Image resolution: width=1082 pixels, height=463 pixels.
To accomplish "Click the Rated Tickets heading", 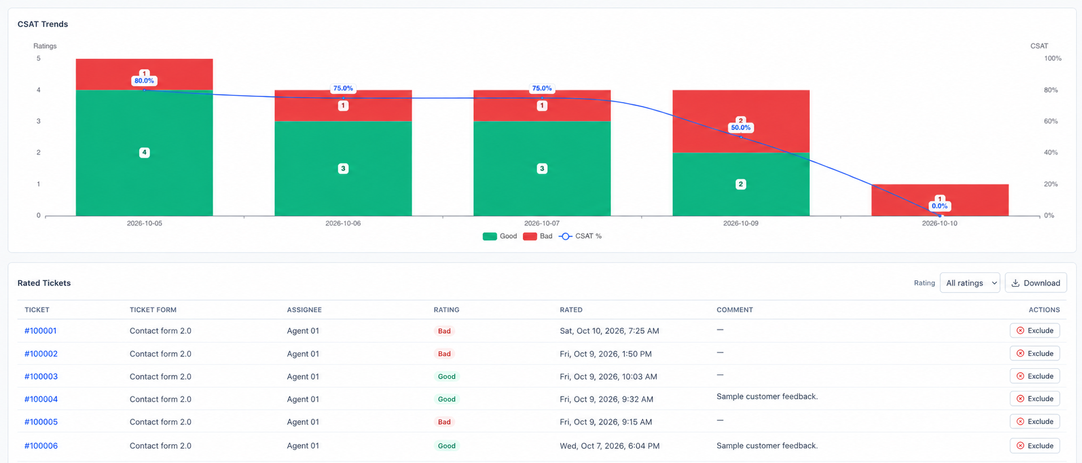I will click(x=44, y=283).
